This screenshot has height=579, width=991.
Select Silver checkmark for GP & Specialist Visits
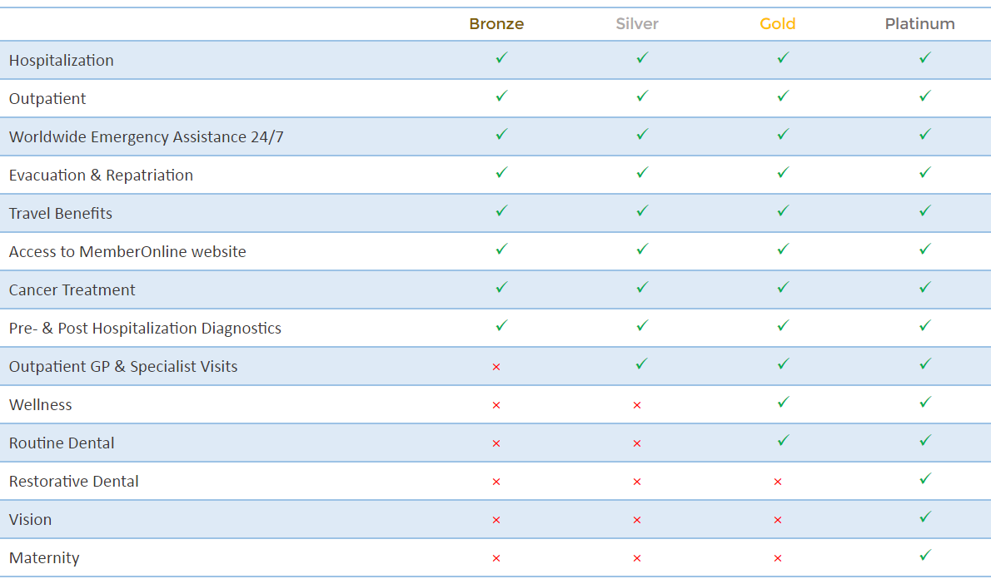coord(643,364)
